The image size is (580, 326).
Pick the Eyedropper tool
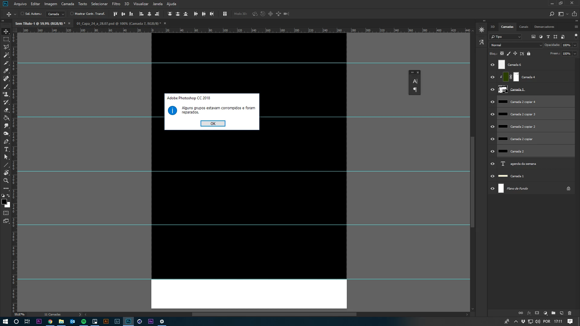6,71
